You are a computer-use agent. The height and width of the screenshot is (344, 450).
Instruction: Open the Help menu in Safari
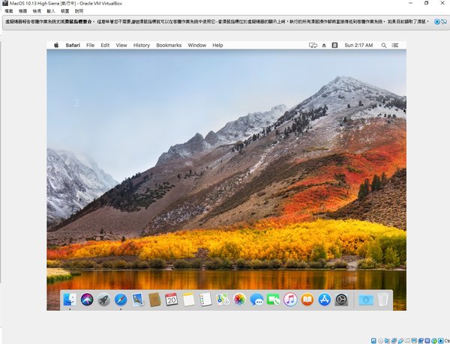pyautogui.click(x=217, y=45)
